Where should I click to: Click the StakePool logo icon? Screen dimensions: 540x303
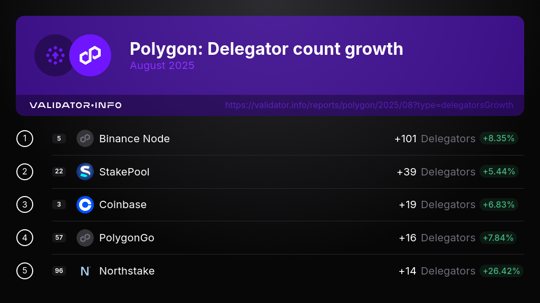(85, 172)
